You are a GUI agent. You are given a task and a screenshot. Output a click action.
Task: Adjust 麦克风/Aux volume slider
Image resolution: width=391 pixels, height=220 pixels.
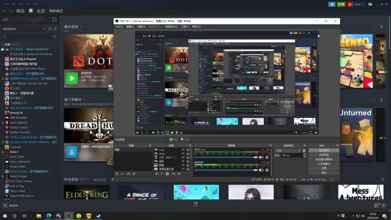click(x=226, y=157)
